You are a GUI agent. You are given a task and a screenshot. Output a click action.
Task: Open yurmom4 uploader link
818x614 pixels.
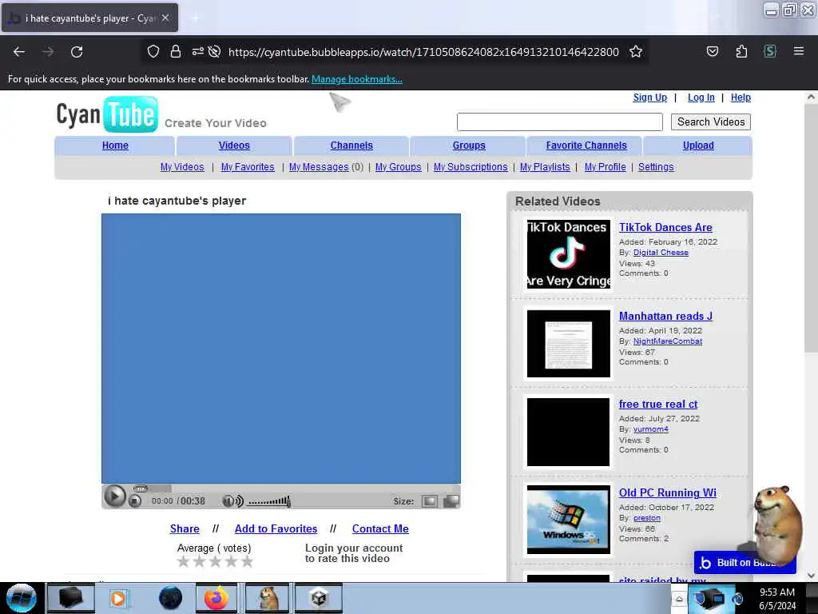click(x=650, y=429)
